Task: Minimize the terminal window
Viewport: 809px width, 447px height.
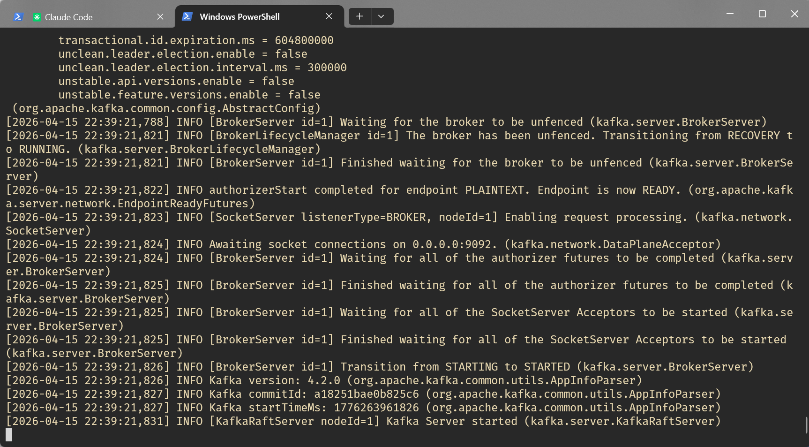Action: (x=730, y=14)
